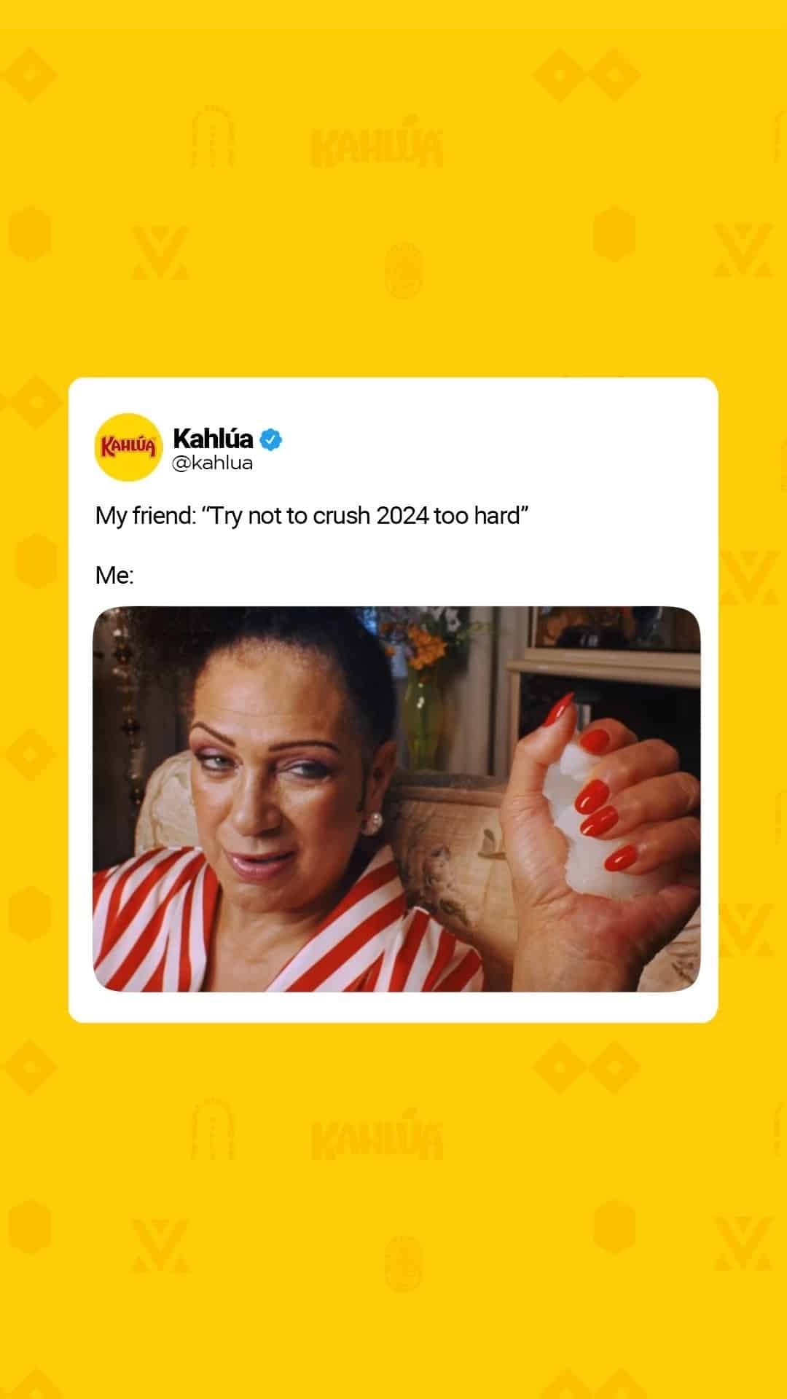Viewport: 787px width, 1399px height.
Task: Click the arch icon beside the bottom watermark
Action: pyautogui.click(x=213, y=1128)
